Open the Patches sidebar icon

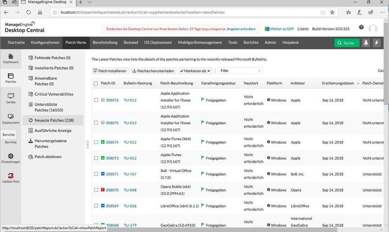point(11,78)
